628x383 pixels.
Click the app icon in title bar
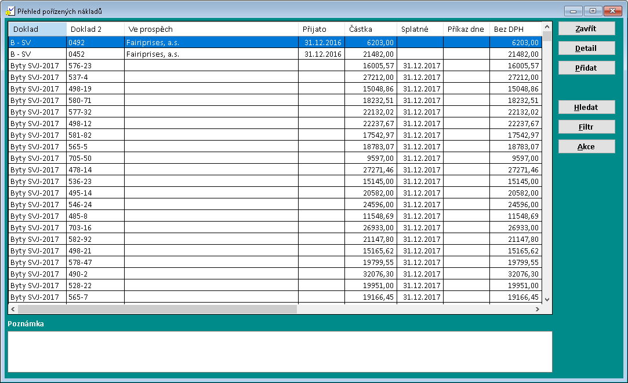(x=10, y=10)
